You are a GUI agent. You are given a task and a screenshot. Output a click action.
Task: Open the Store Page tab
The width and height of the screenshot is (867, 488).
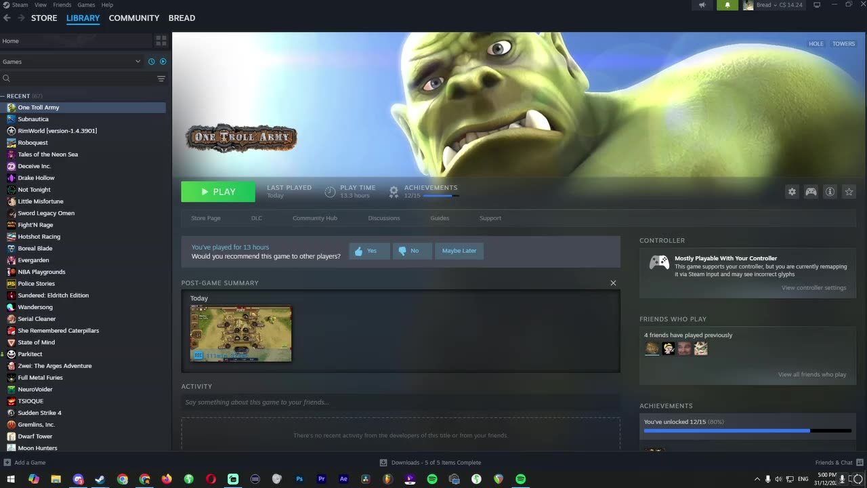[x=206, y=218]
